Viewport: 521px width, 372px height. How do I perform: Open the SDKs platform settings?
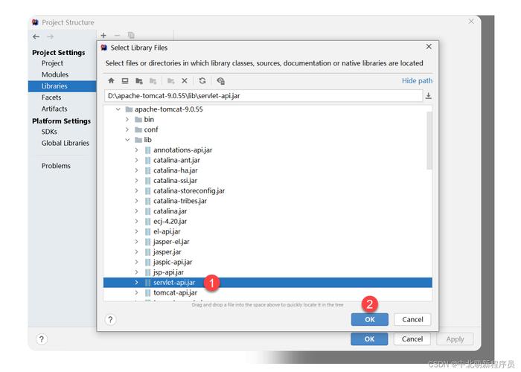point(49,132)
